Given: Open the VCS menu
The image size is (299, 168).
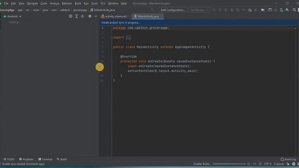Looking at the screenshot, I should point(103,3).
